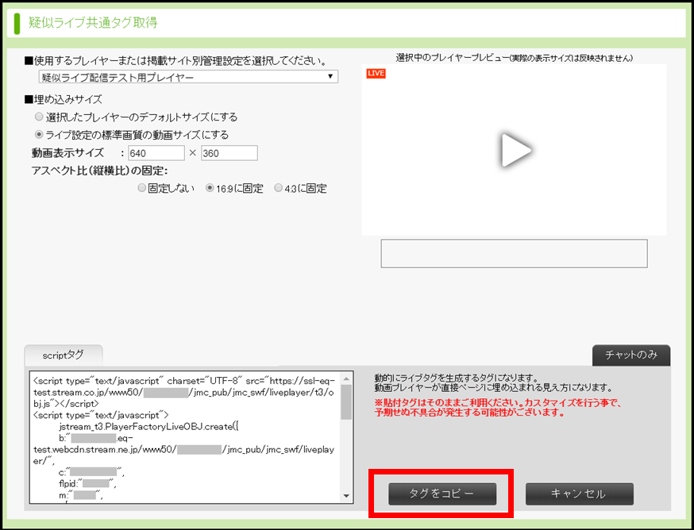694x530 pixels.
Task: Choose 4:3に固定 aspect ratio option
Action: tap(278, 189)
